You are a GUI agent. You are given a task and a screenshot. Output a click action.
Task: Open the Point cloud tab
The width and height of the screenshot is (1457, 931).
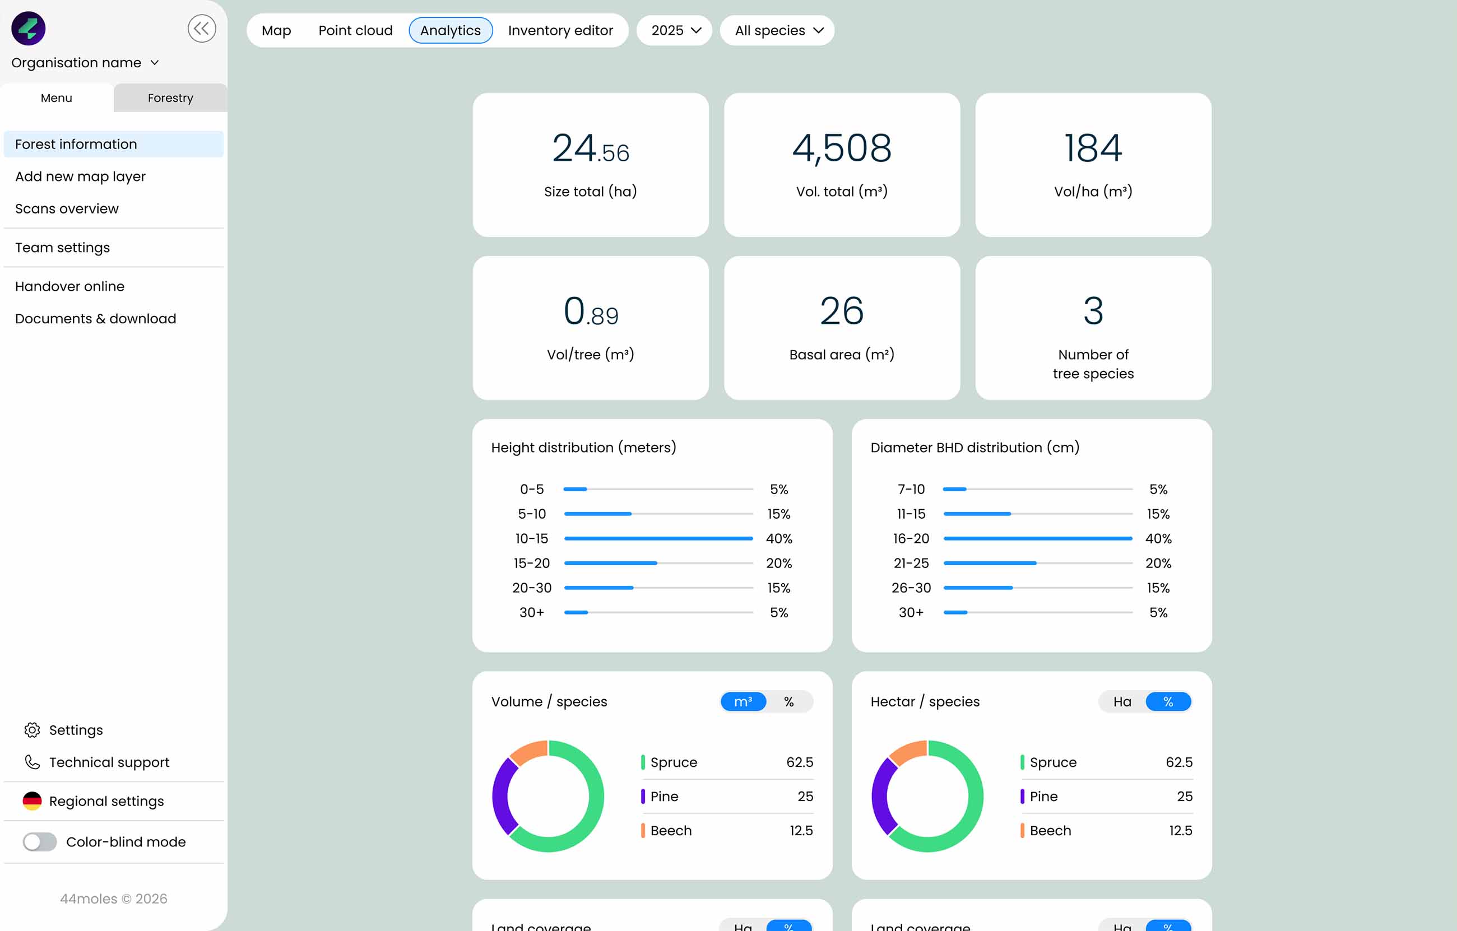[x=355, y=30]
